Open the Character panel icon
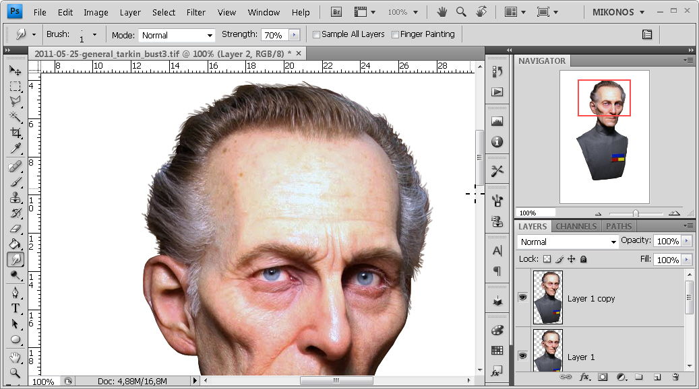The image size is (699, 389). pos(497,250)
